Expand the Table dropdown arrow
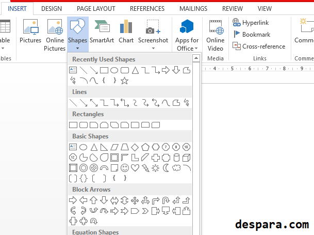 pyautogui.click(x=3, y=49)
